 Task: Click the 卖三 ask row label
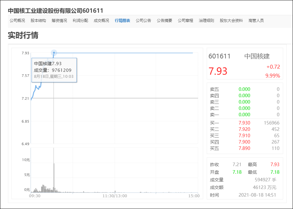[214, 102]
